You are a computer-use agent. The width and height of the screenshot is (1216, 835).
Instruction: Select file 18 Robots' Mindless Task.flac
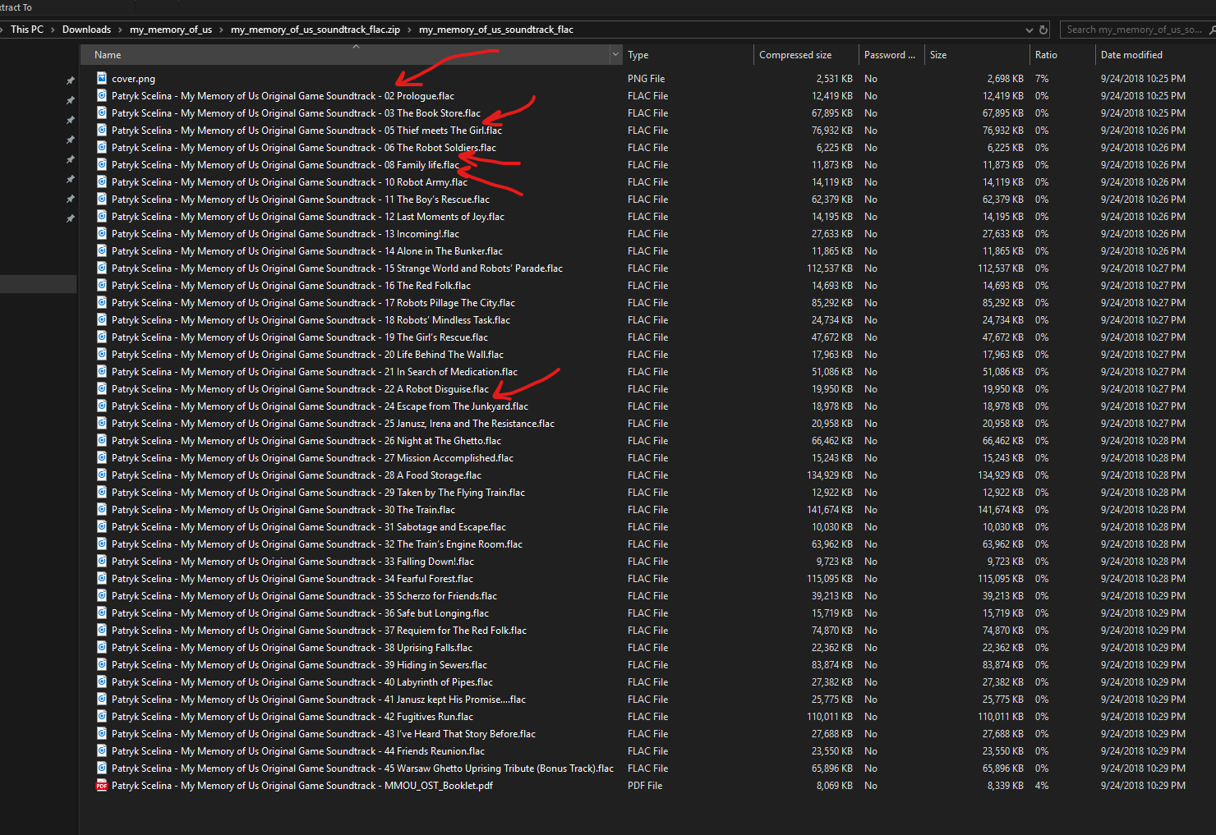[311, 319]
